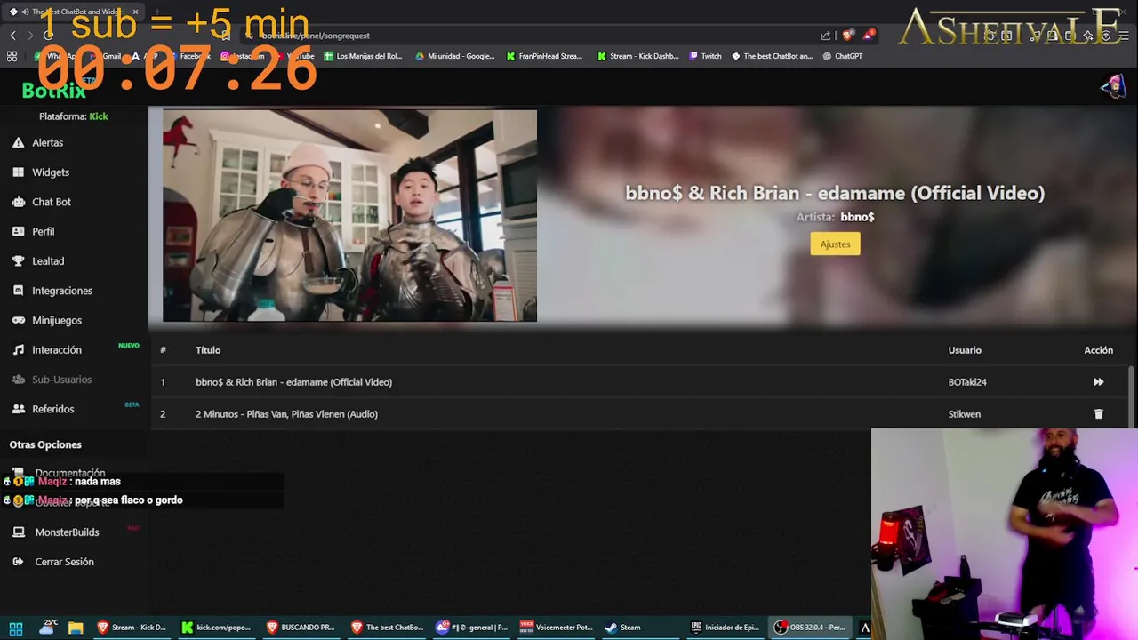
Task: Skip the edamame song with fast-forward icon
Action: coord(1098,382)
